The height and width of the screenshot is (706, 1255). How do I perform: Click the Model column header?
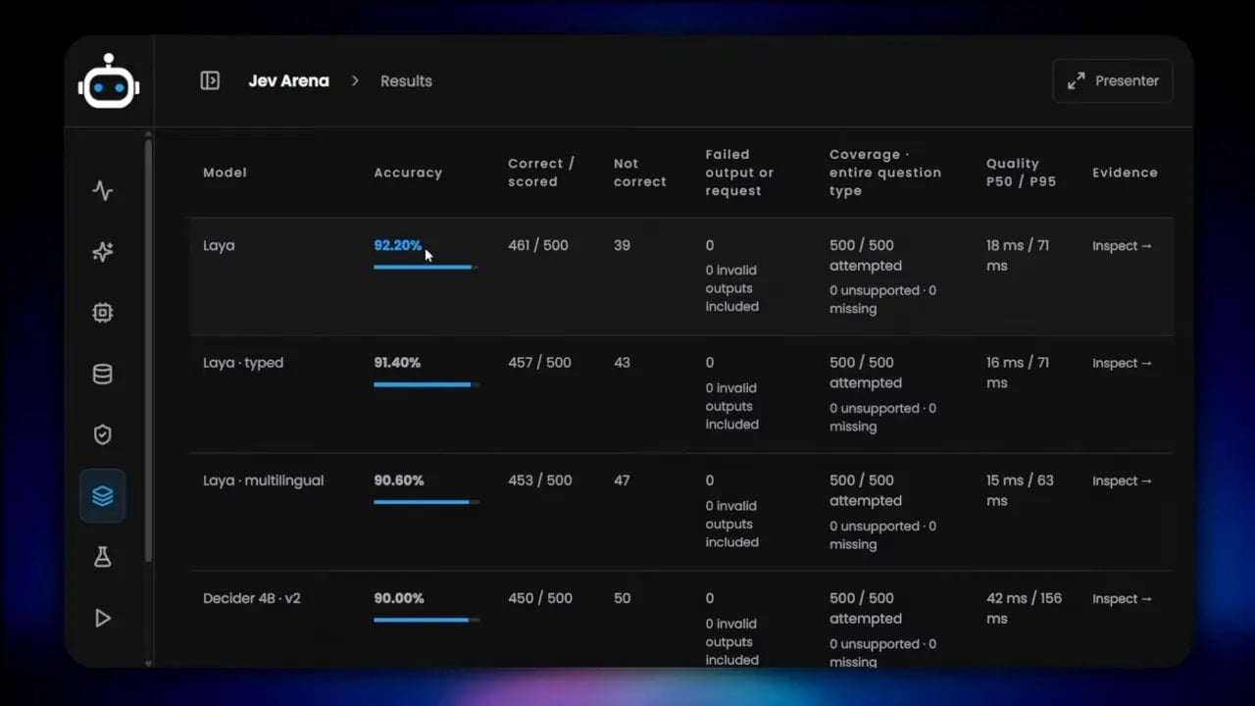(x=225, y=173)
